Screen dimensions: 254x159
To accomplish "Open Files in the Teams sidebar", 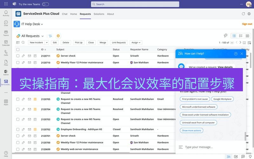I will (6, 63).
